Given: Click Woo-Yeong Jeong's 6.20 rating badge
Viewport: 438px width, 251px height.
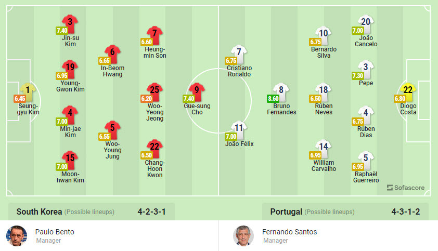Looking at the screenshot, I should pyautogui.click(x=146, y=98).
